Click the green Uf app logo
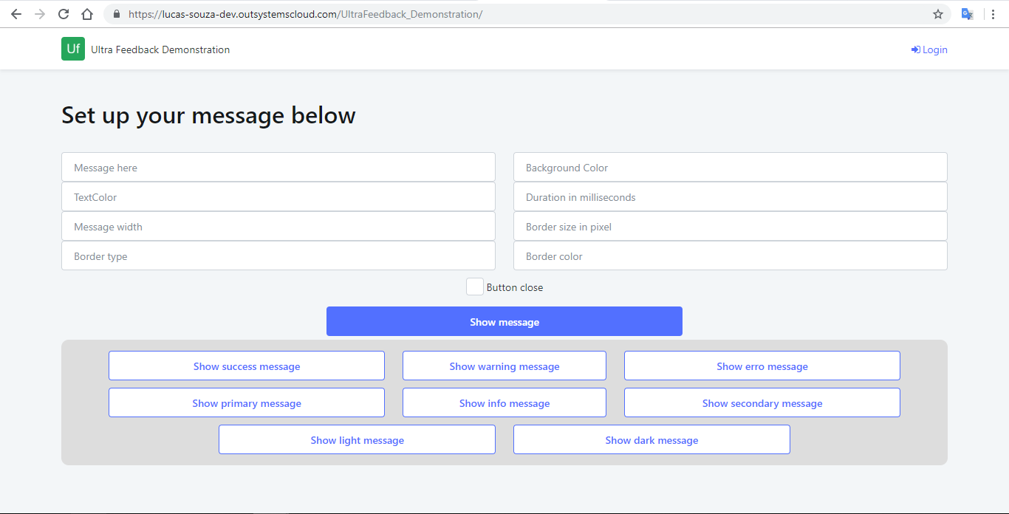The image size is (1009, 514). pyautogui.click(x=73, y=49)
